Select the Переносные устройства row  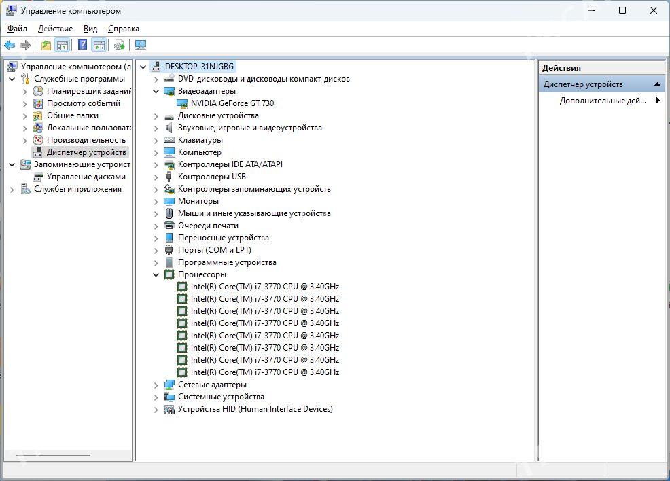(224, 238)
